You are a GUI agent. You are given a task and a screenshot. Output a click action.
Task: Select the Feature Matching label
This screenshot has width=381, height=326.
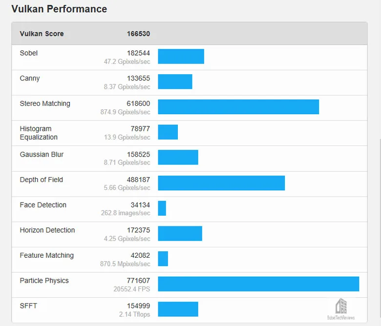[47, 255]
